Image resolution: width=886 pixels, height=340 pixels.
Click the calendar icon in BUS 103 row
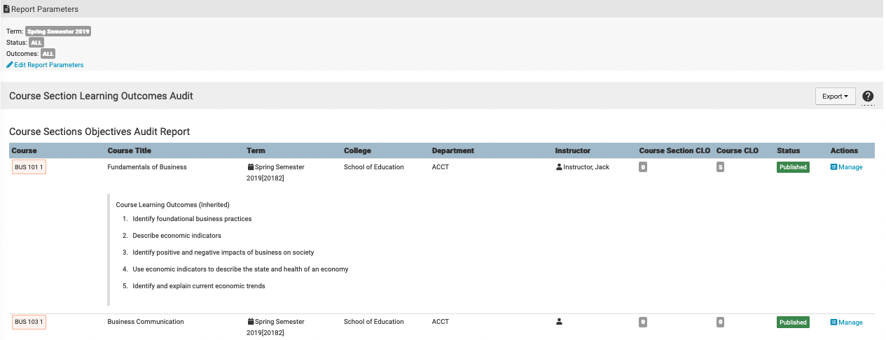(251, 322)
